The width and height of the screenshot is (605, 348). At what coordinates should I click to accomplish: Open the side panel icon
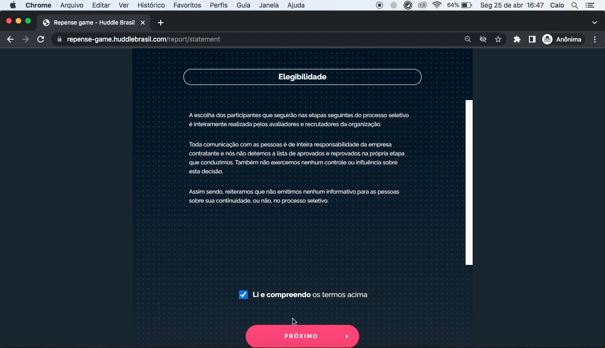coord(532,39)
